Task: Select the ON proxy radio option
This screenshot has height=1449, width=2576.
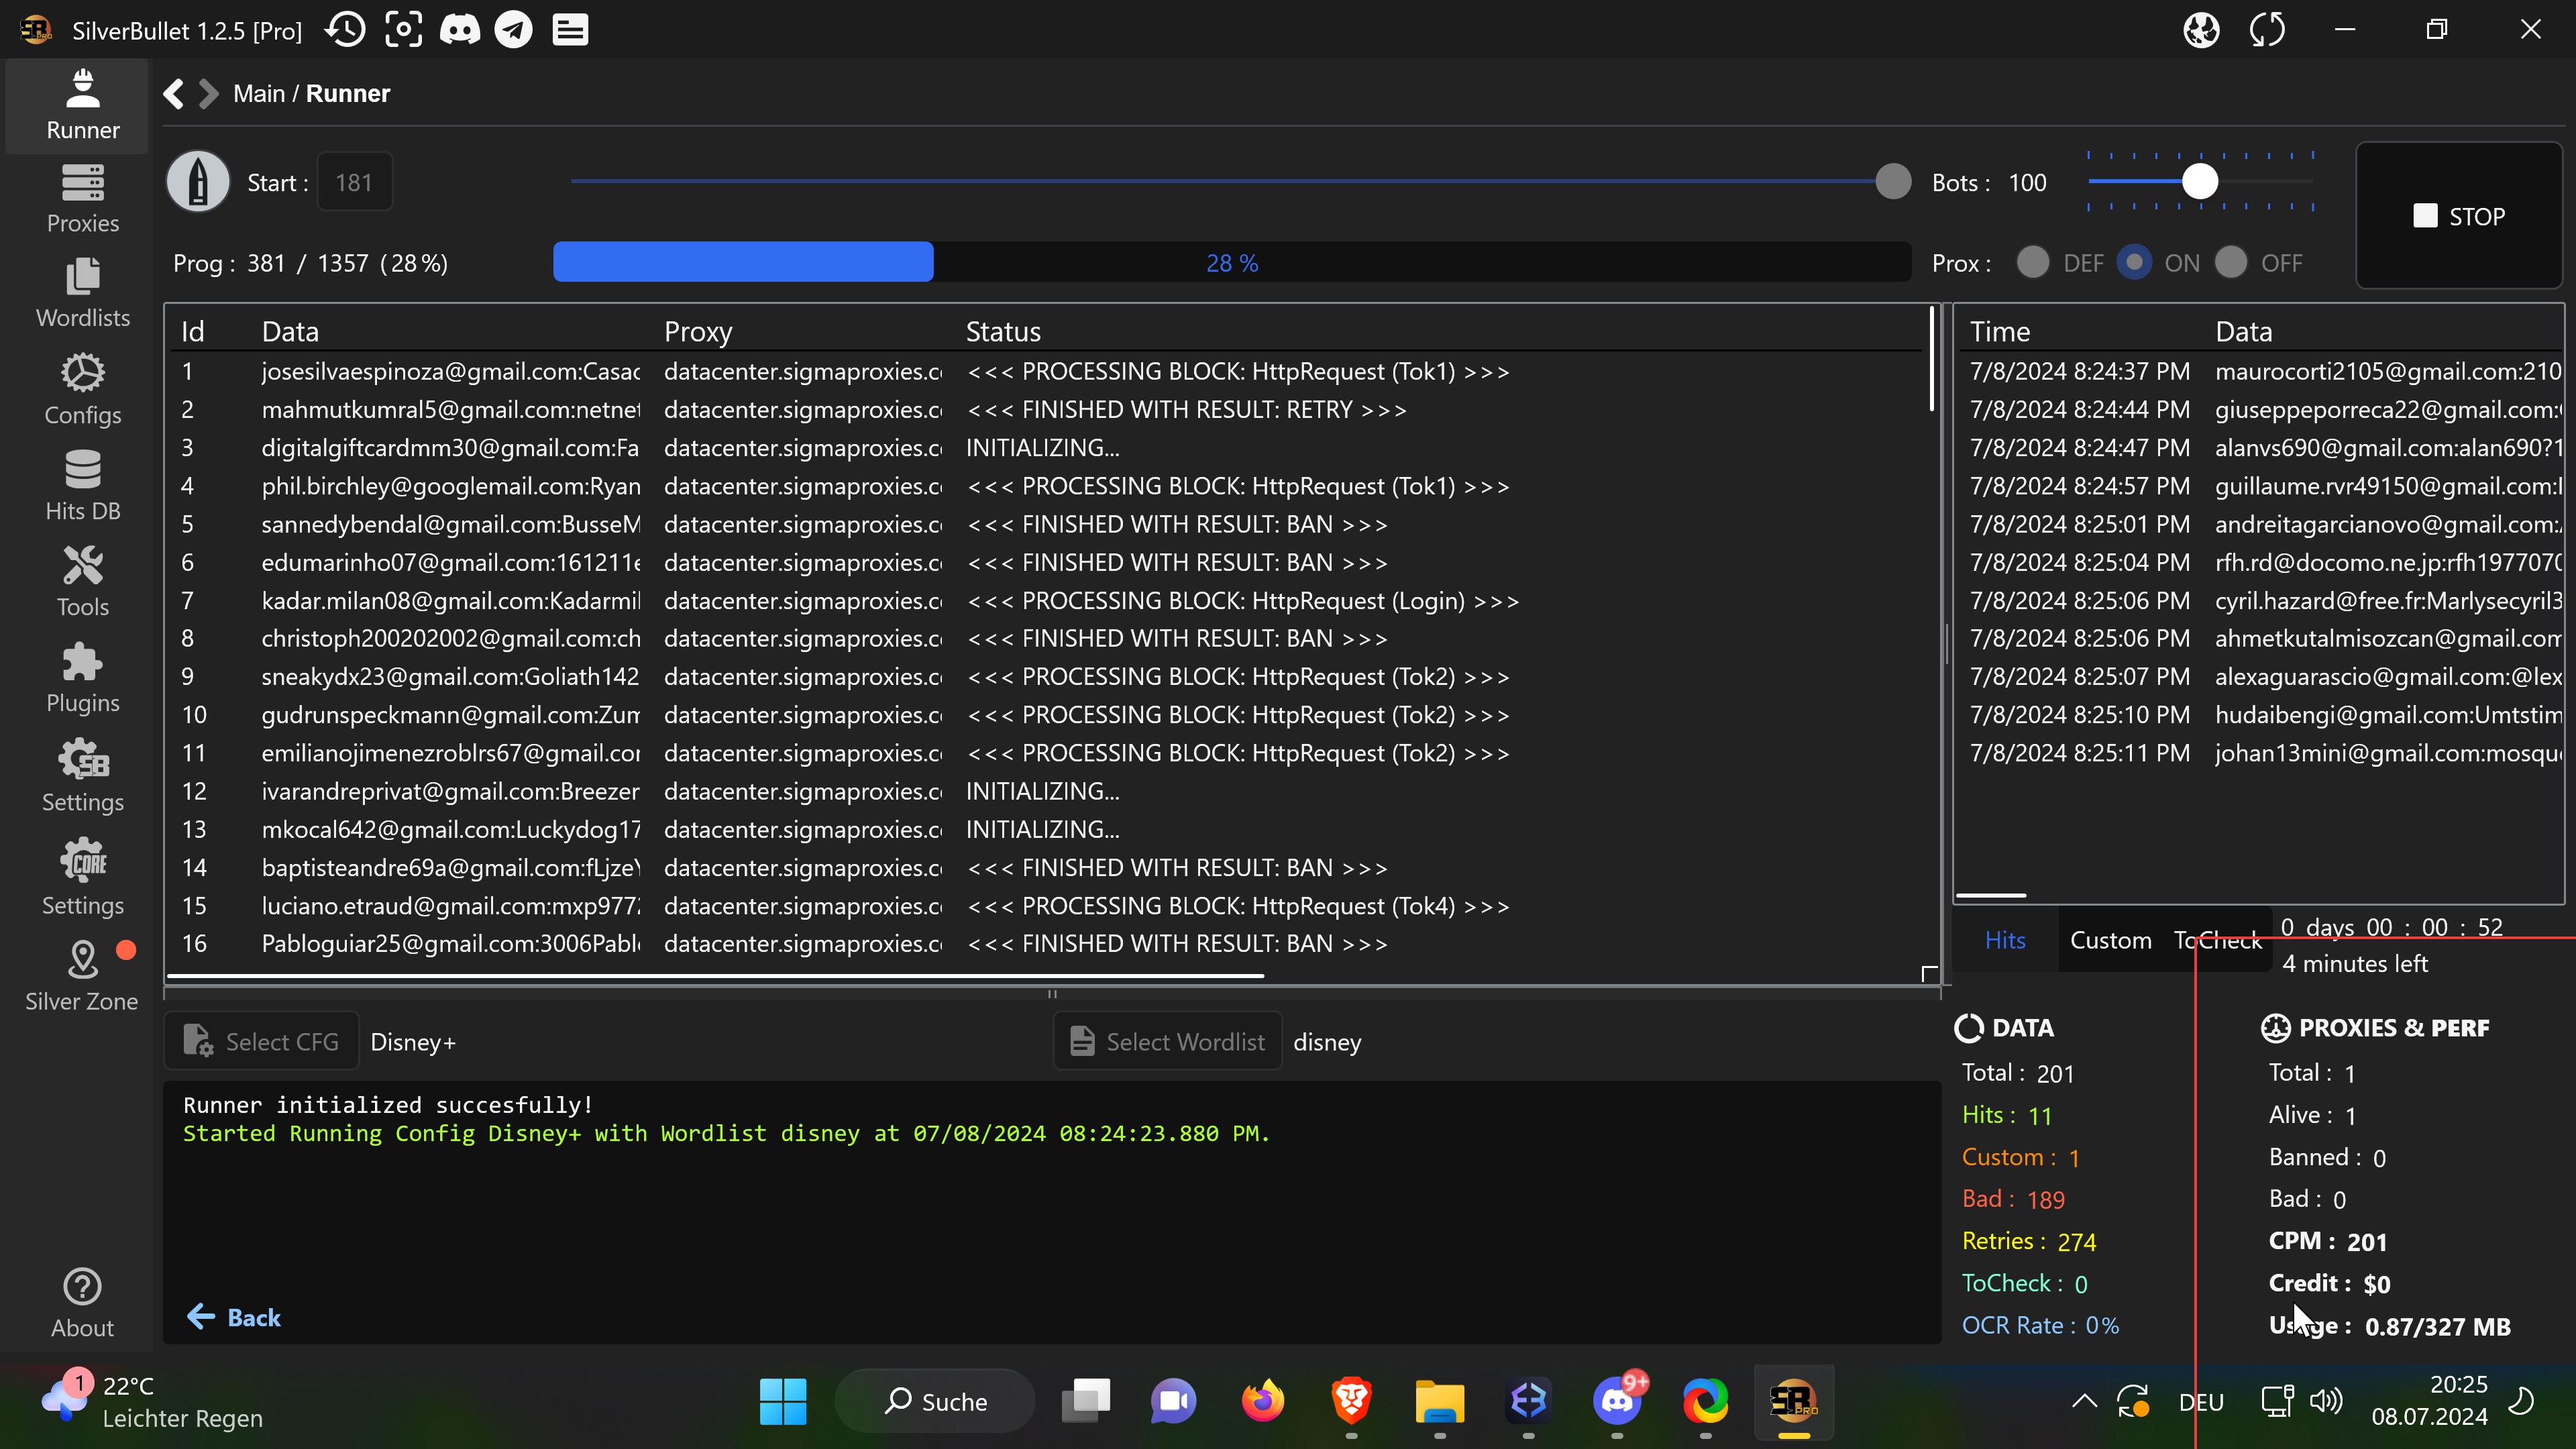Action: (x=2134, y=263)
